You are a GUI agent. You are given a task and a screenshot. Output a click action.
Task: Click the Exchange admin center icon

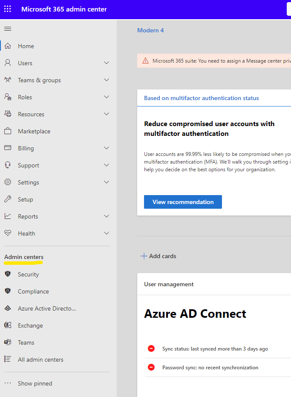tap(8, 325)
